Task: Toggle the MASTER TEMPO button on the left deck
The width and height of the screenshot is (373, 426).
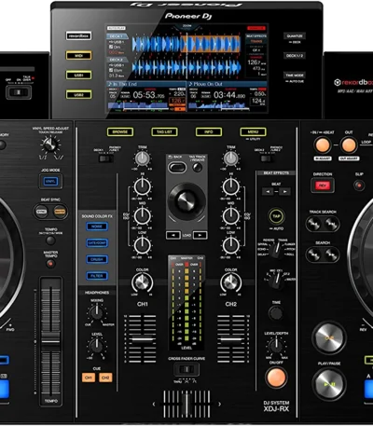Action: (x=50, y=264)
